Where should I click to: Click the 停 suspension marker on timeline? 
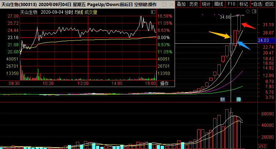pos(239,99)
